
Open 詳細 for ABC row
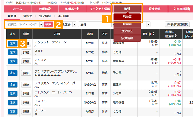pos(26,52)
